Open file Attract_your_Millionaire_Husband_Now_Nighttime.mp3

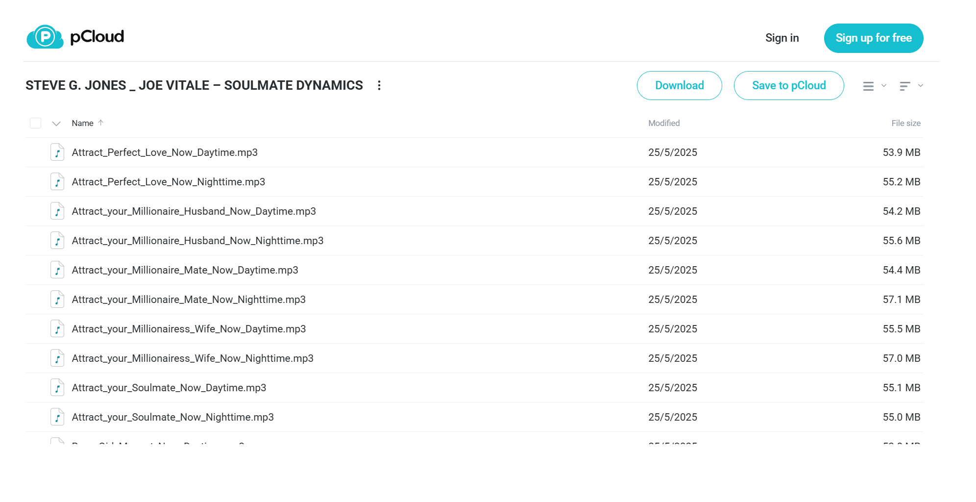pyautogui.click(x=198, y=241)
